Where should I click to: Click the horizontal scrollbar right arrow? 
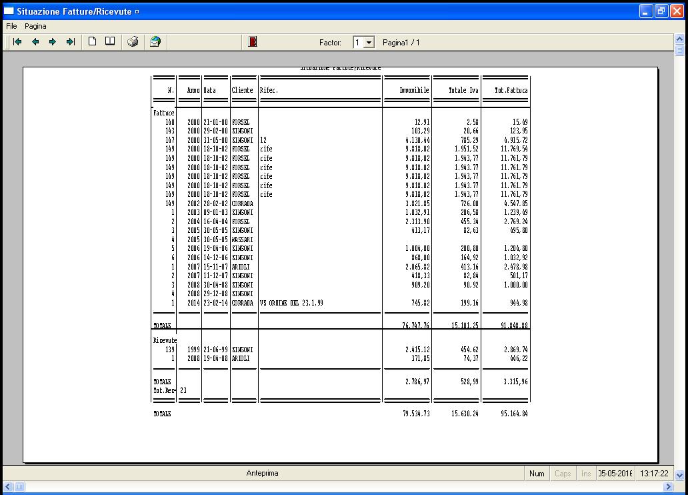coord(668,486)
